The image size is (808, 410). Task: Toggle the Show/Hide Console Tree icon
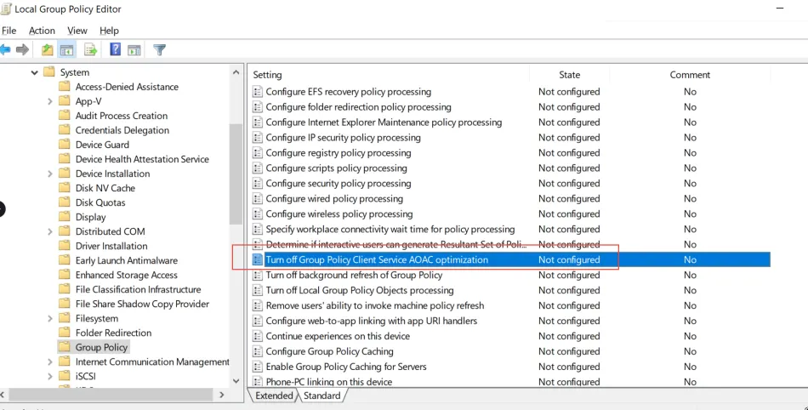66,50
